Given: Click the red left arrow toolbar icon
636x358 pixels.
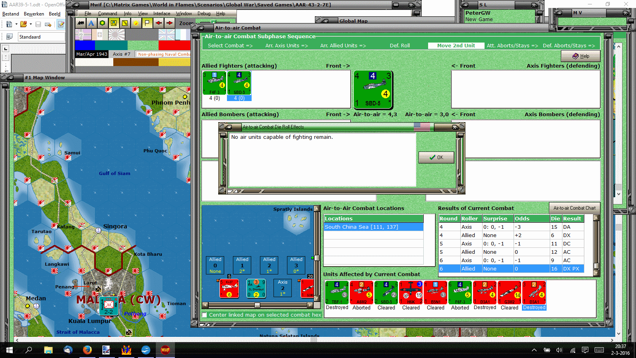Looking at the screenshot, I should (158, 23).
